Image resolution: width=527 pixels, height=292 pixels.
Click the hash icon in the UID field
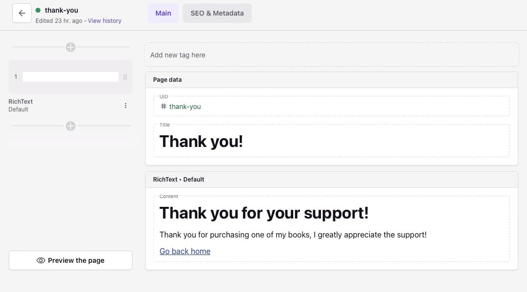click(164, 107)
